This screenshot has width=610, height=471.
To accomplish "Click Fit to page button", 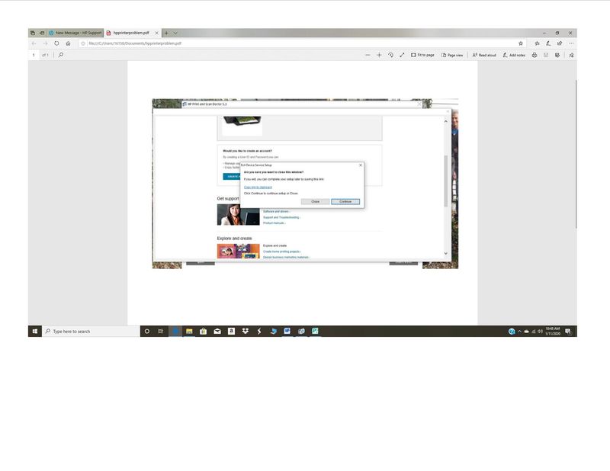I will 422,55.
